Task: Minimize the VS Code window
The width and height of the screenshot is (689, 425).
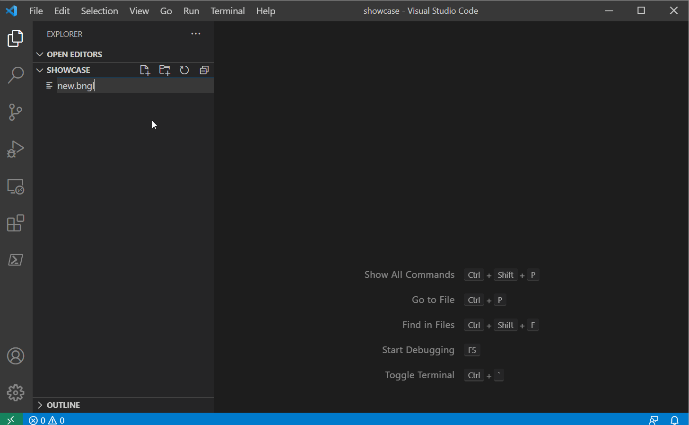Action: point(609,10)
